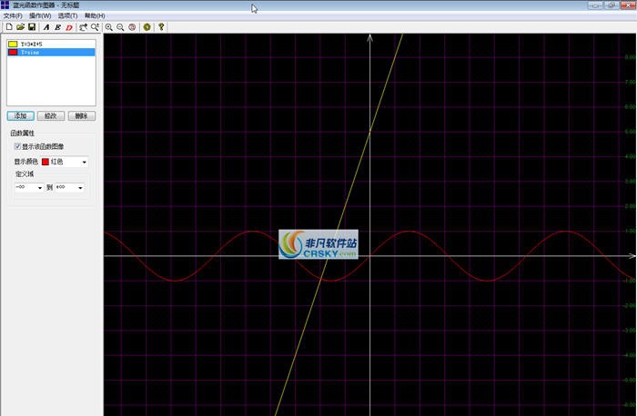Open the 文件(F) menu

click(x=13, y=15)
